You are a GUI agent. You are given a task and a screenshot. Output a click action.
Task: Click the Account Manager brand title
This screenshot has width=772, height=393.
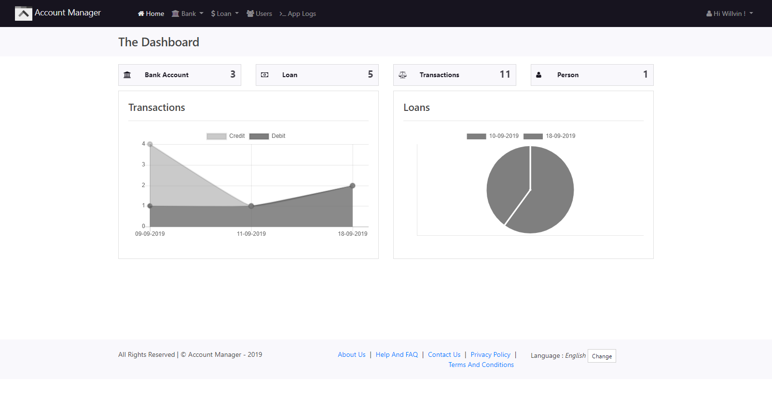(68, 13)
